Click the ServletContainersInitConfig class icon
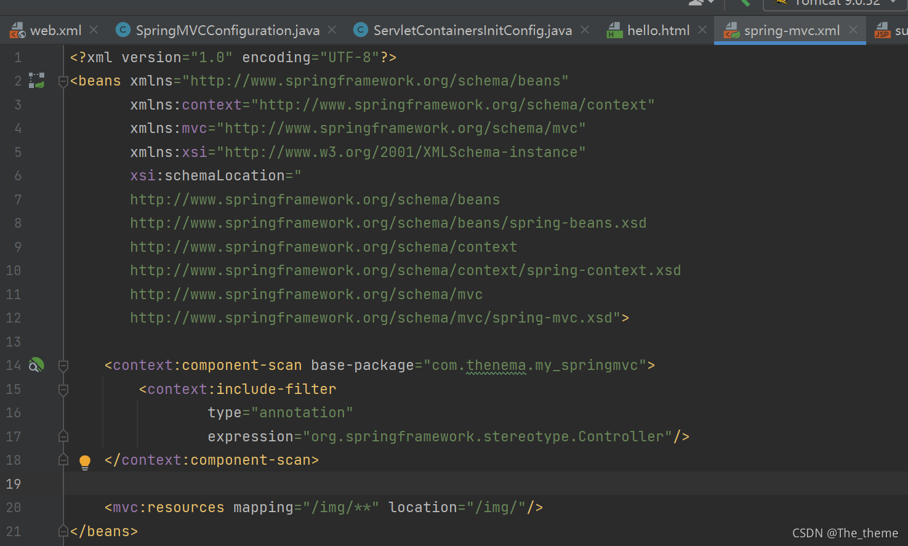 361,30
